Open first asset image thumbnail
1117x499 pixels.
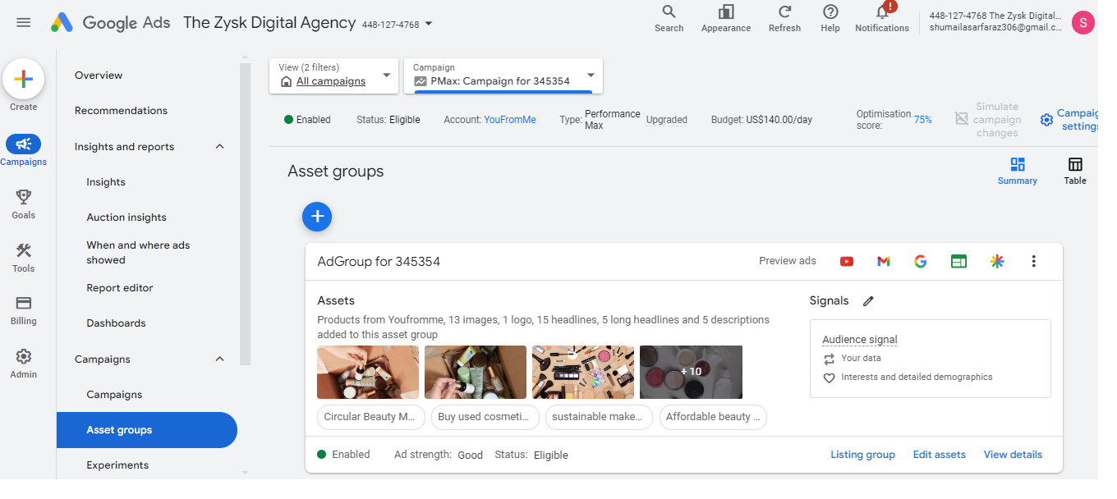[x=368, y=372]
